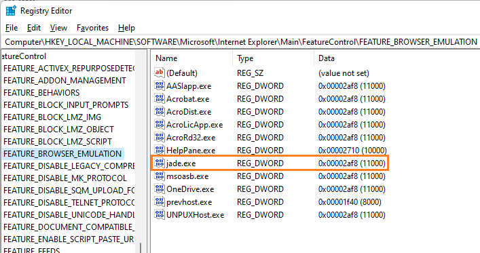Select the AcroLicApp.exe value name

tap(194, 125)
